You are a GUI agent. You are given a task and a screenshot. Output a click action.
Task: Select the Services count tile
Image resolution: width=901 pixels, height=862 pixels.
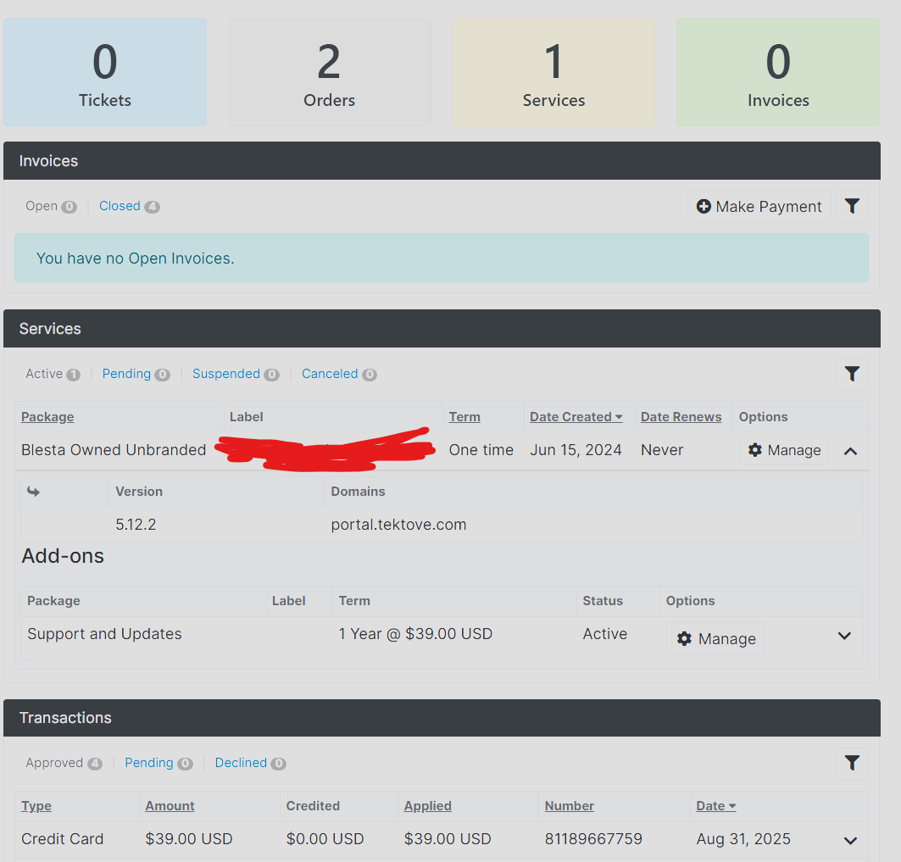(553, 73)
